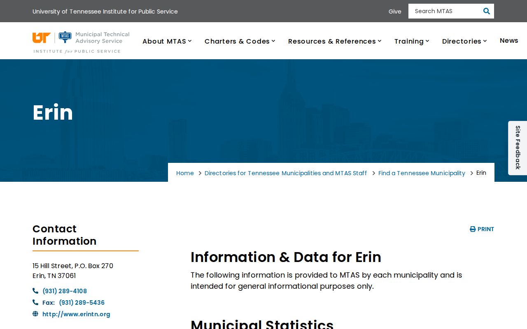The image size is (527, 329).
Task: Call the phone number (931) 289-4108
Action: point(65,291)
